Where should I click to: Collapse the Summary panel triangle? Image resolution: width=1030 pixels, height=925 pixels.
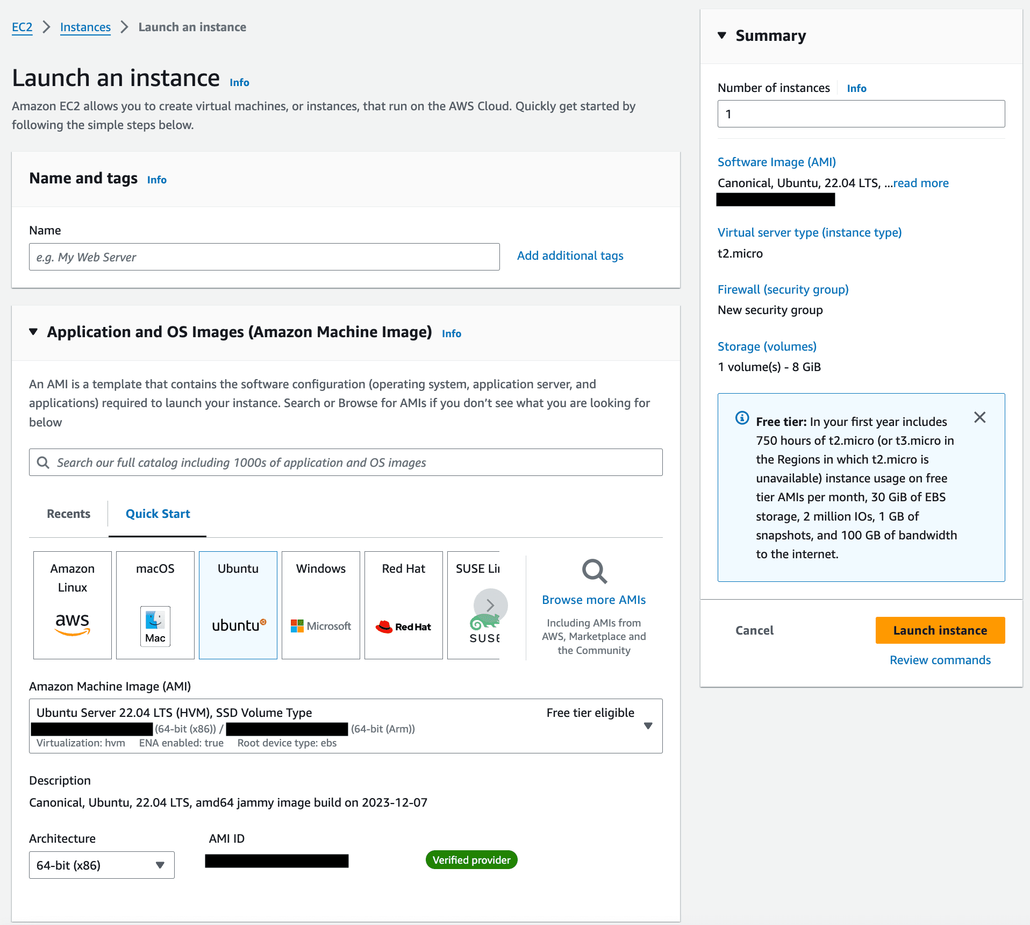point(722,35)
